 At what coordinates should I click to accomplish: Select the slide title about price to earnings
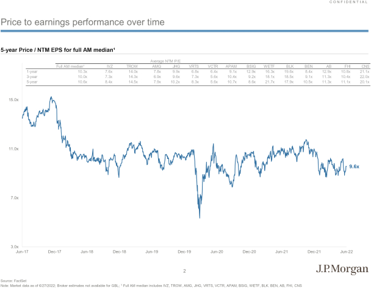coord(82,22)
